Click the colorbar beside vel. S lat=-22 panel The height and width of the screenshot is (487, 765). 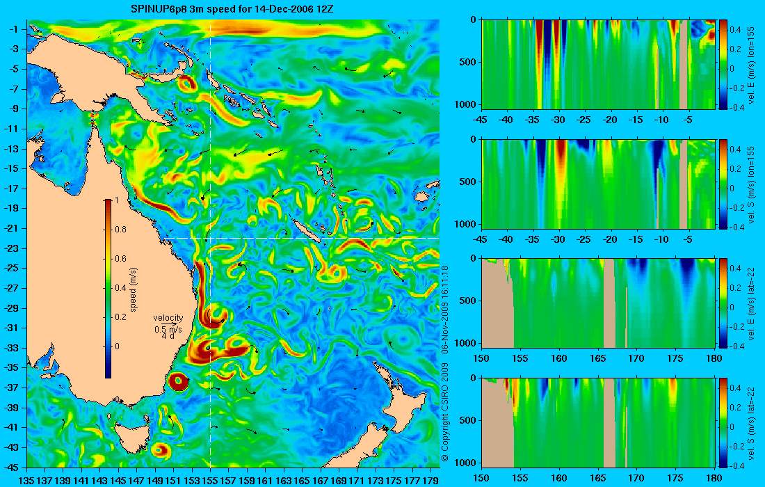(723, 422)
